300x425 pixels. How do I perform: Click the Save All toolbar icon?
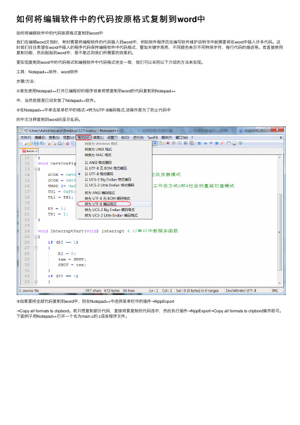[42, 144]
